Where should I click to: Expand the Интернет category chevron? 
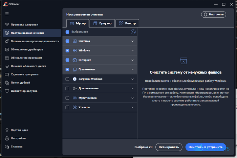(x=133, y=60)
